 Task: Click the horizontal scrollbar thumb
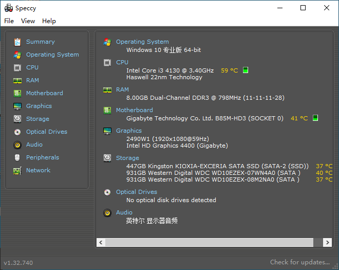(x=209, y=242)
